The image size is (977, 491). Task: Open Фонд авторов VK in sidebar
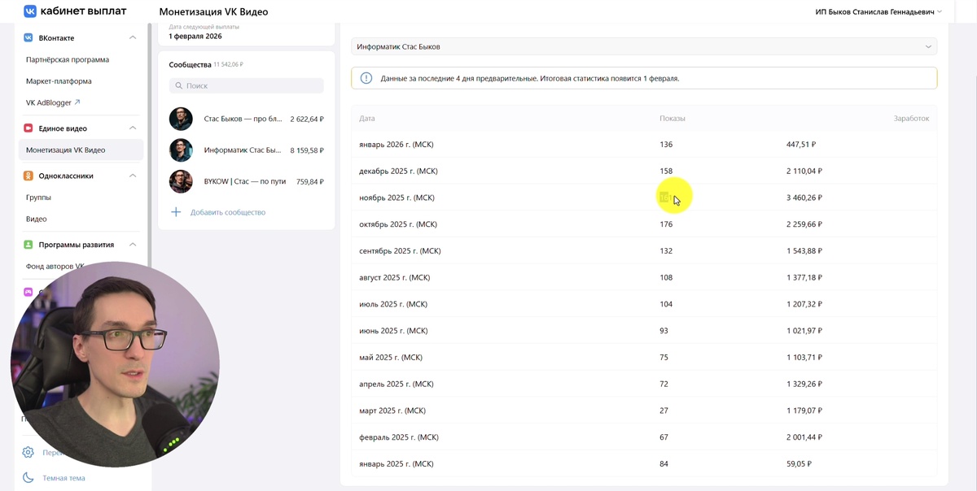(55, 267)
